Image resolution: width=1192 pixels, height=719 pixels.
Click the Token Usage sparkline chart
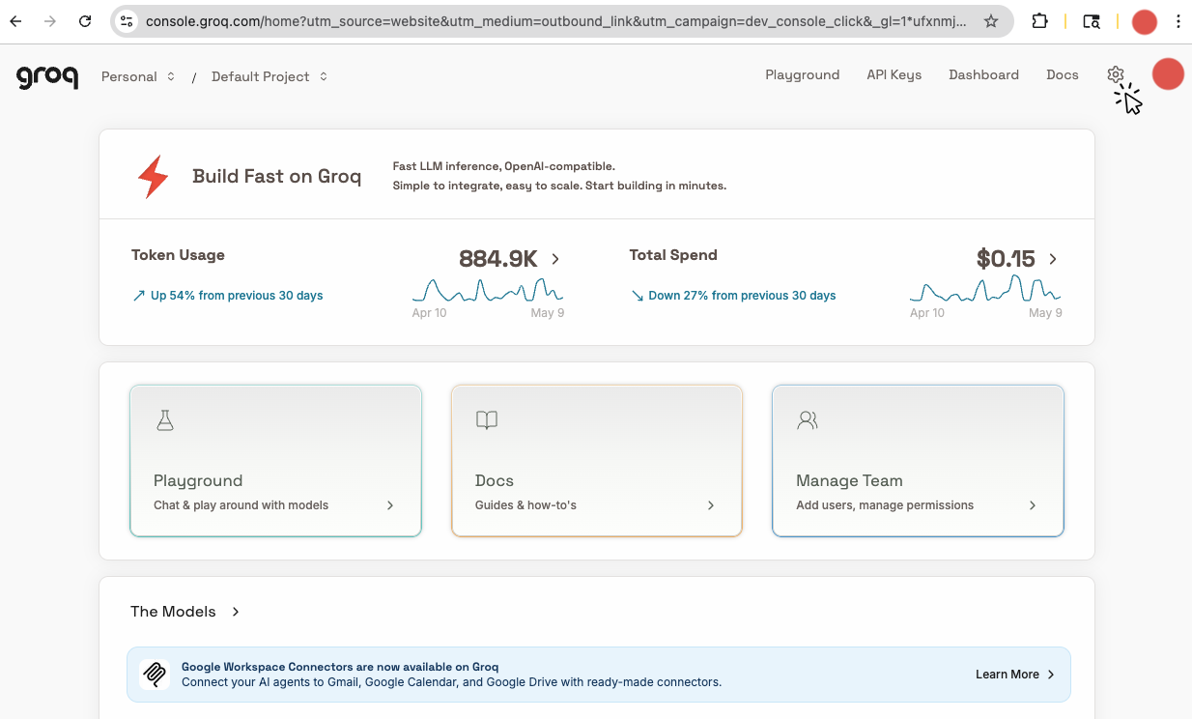[x=488, y=290]
